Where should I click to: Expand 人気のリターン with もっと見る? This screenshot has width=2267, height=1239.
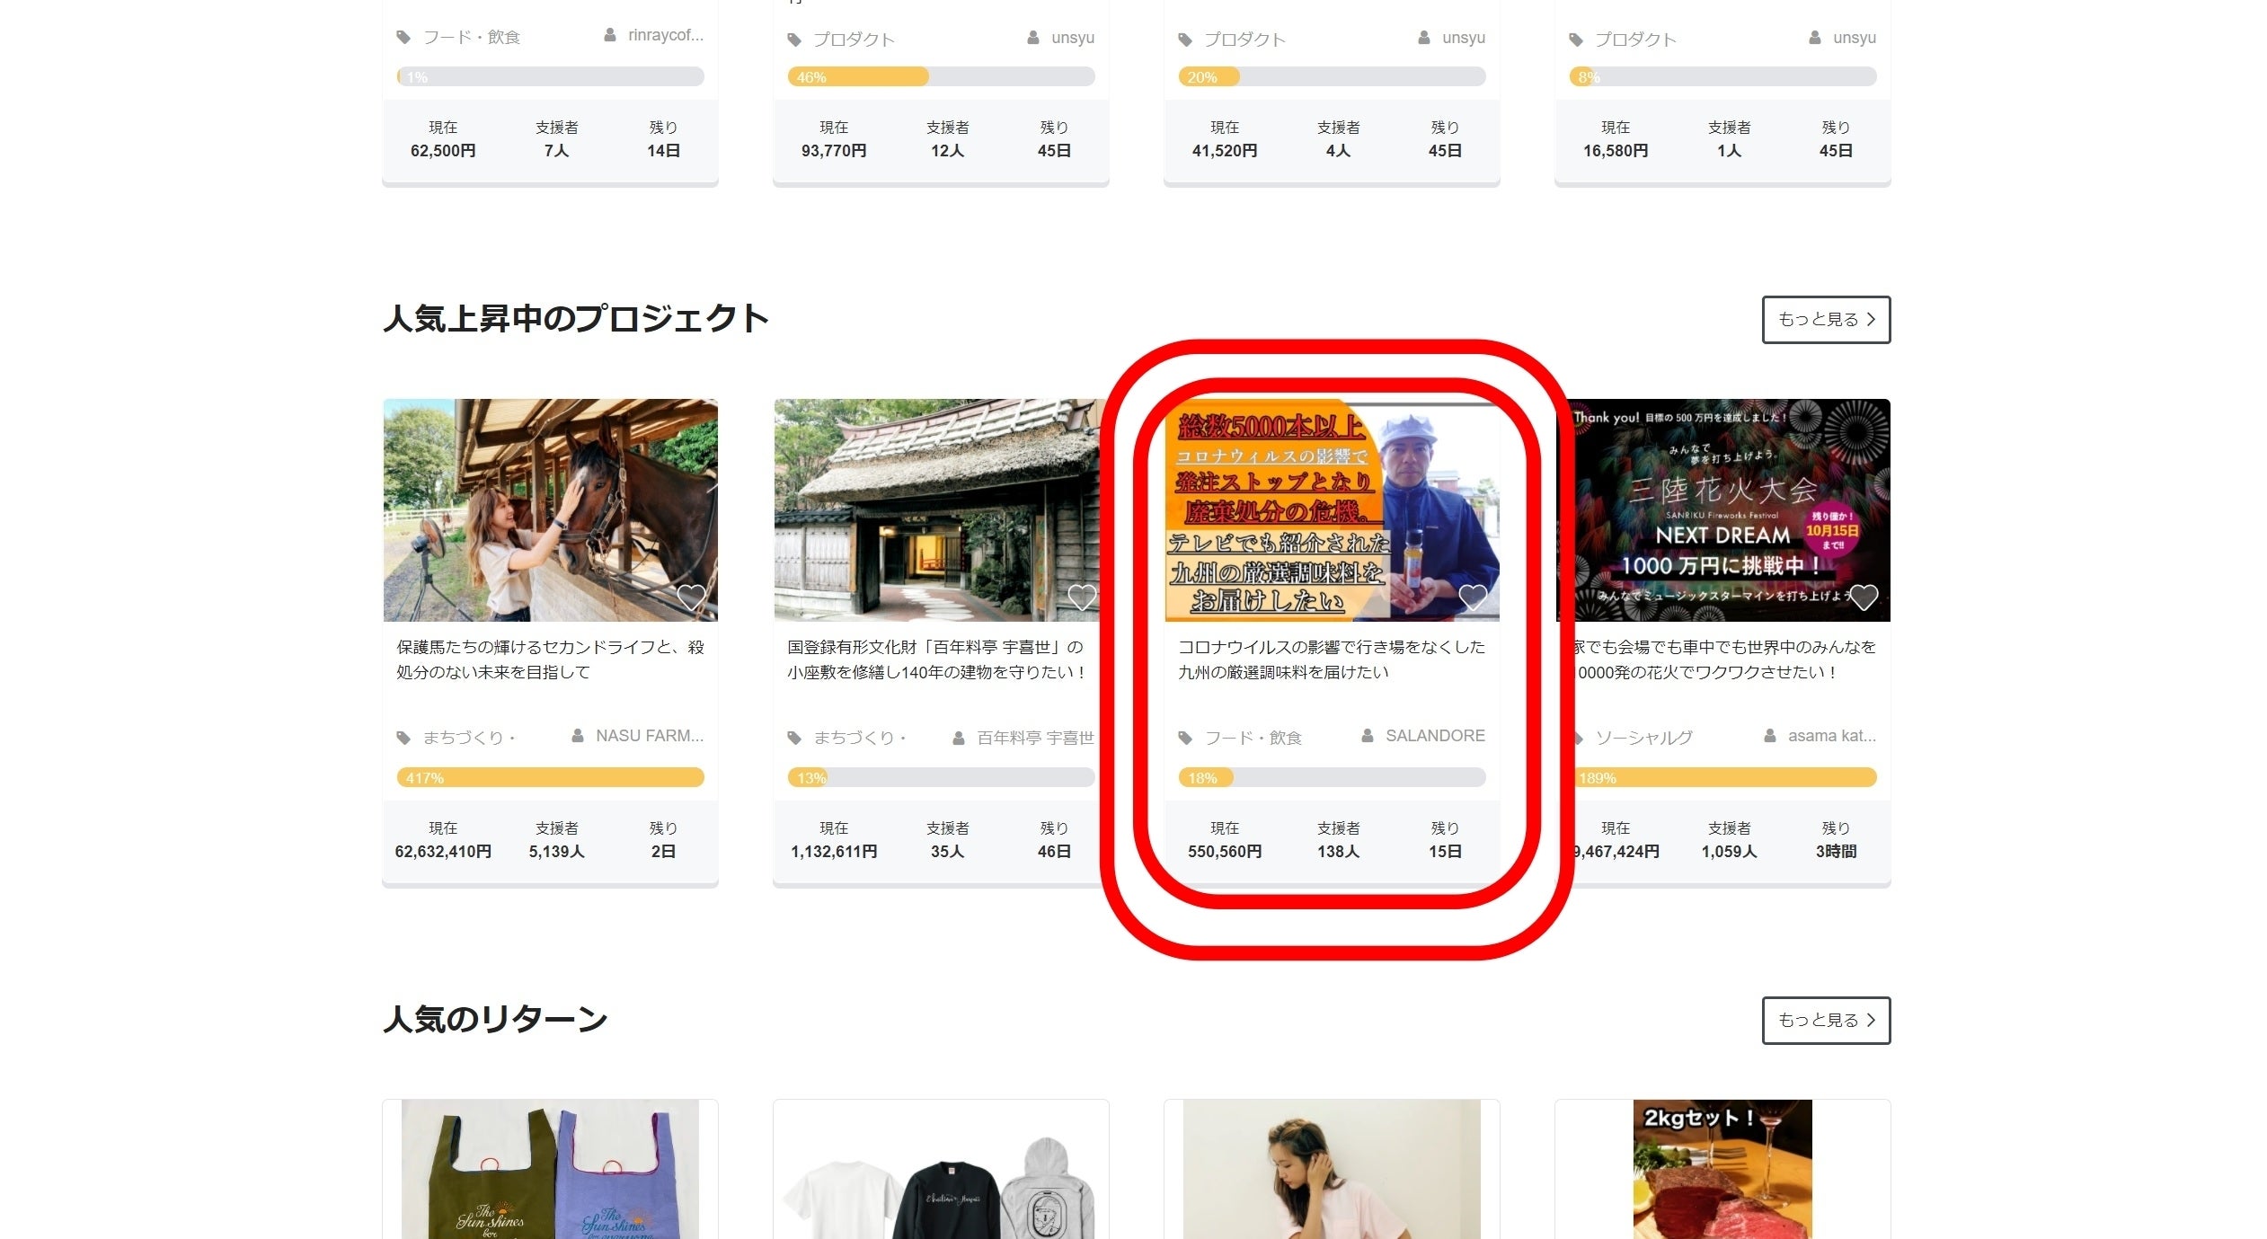tap(1825, 1020)
